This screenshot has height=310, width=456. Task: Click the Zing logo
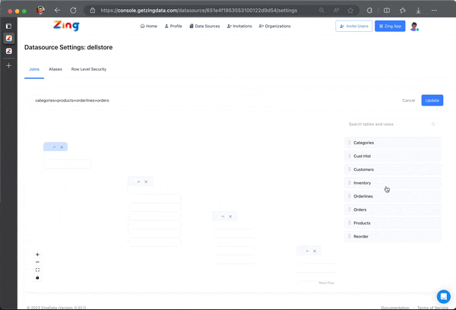(66, 25)
